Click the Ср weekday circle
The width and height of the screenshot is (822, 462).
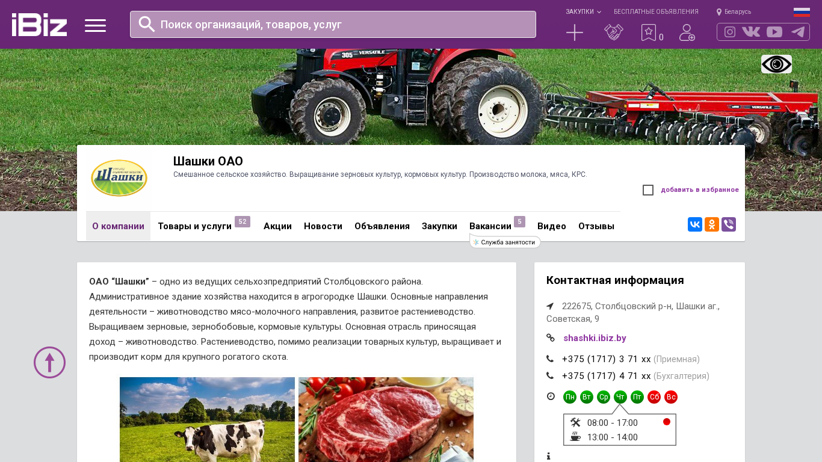coord(604,397)
